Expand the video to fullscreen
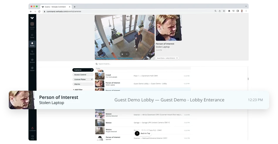 [x=150, y=54]
